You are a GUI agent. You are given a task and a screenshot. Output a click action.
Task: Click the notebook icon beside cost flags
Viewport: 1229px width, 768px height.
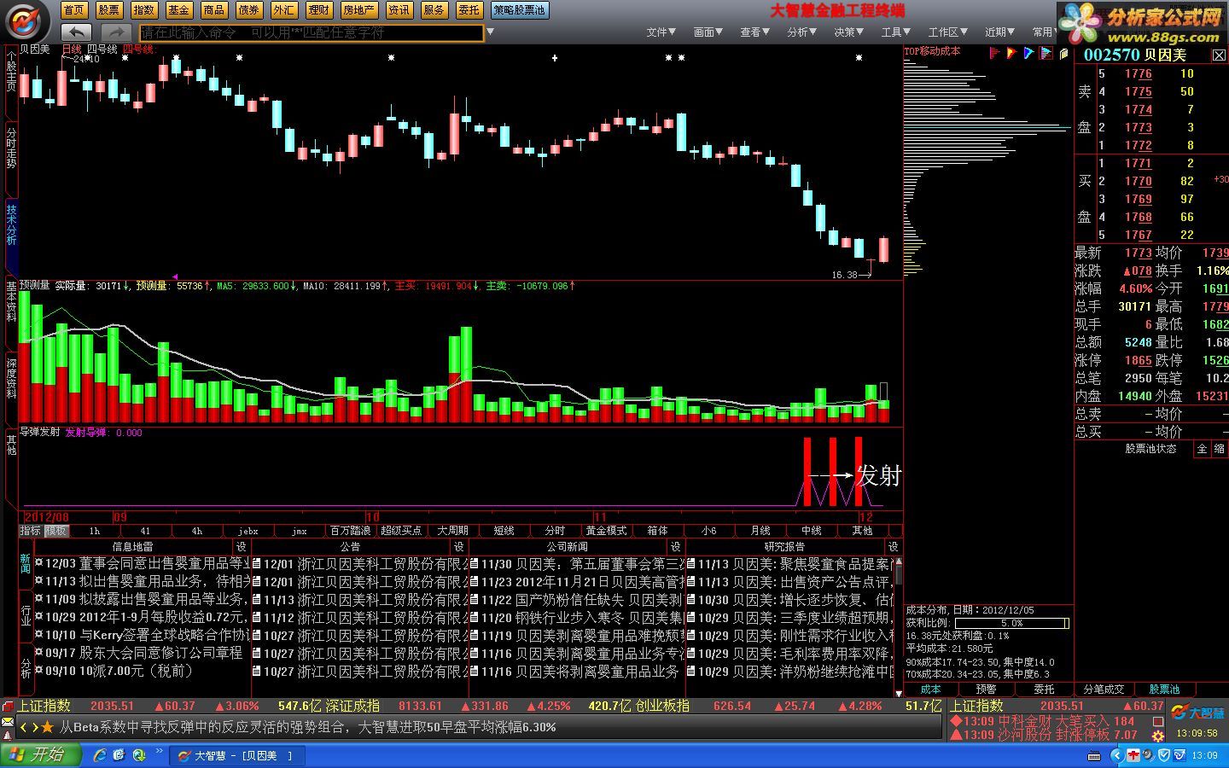tap(1063, 53)
